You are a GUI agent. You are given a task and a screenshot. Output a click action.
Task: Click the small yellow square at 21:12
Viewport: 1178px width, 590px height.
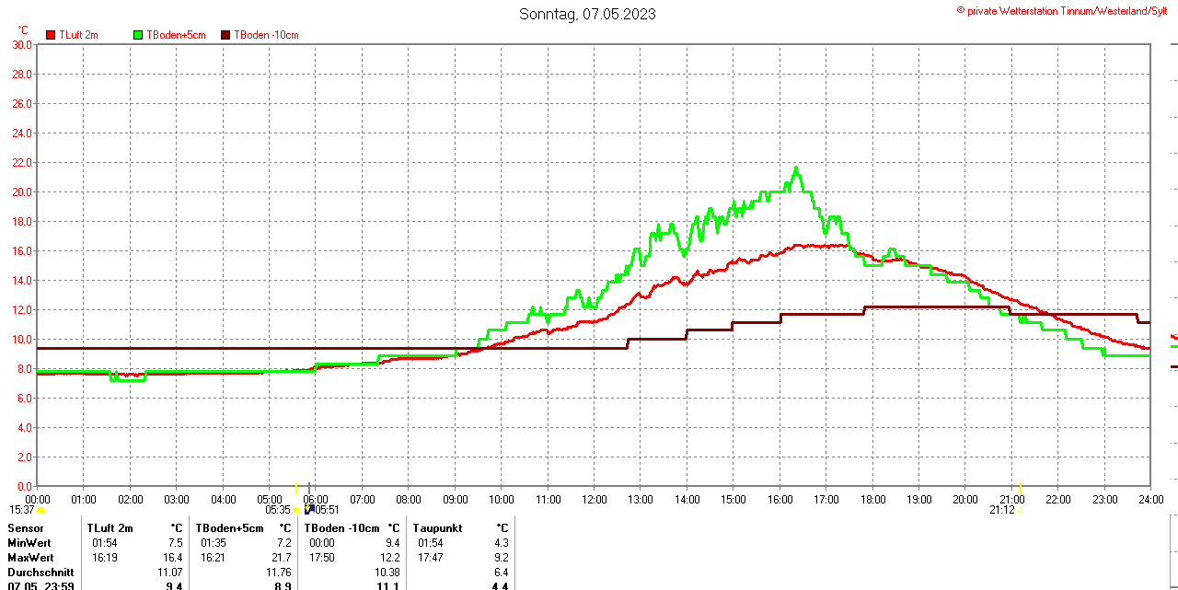click(x=1020, y=510)
